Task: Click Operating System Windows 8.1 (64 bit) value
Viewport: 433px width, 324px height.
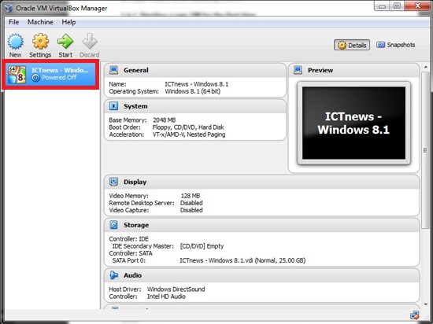Action: coord(192,91)
